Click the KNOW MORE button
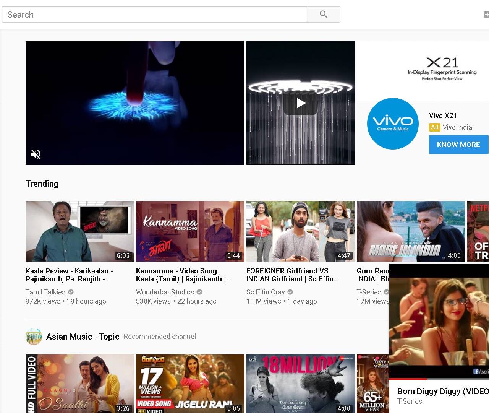Screen dimensions: 489x413 point(458,145)
